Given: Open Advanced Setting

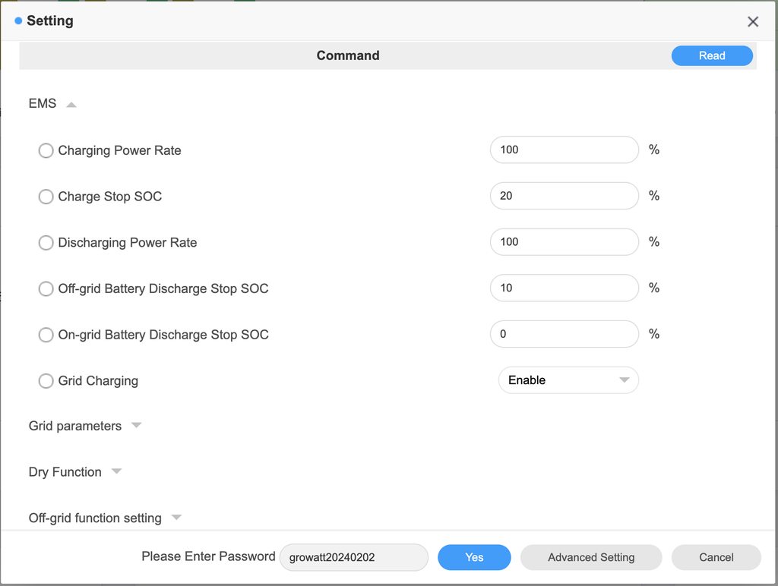Looking at the screenshot, I should [591, 557].
